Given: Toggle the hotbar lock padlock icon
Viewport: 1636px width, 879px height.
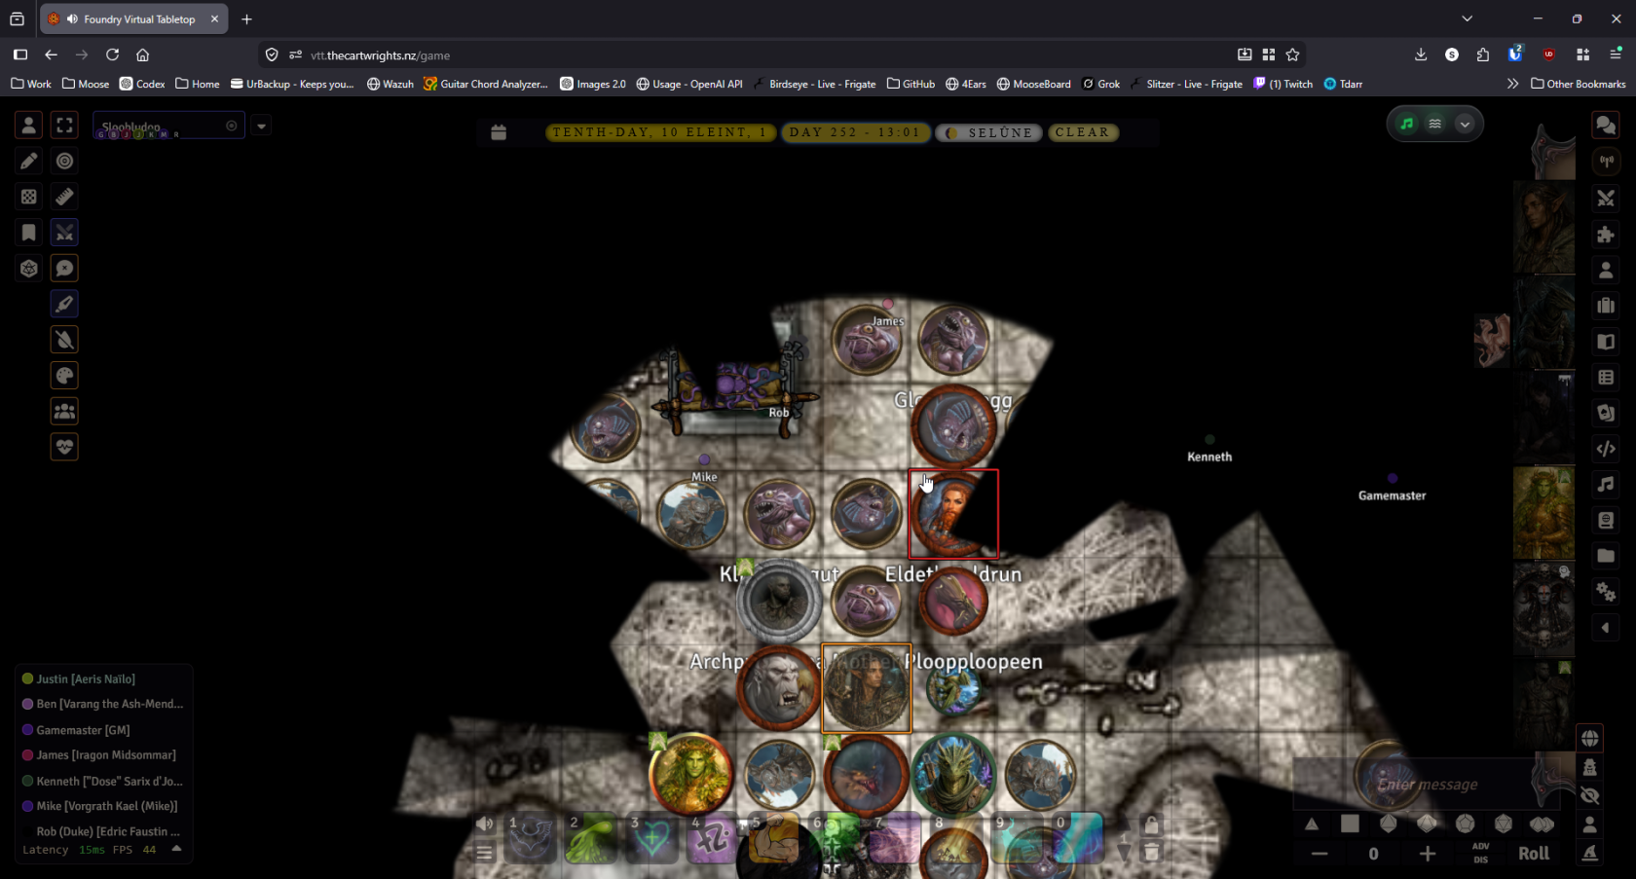Looking at the screenshot, I should pos(1151,824).
